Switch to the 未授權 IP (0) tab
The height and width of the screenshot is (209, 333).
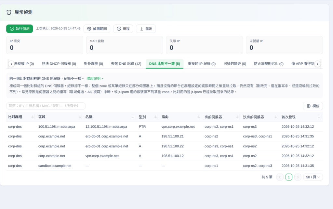24,64
